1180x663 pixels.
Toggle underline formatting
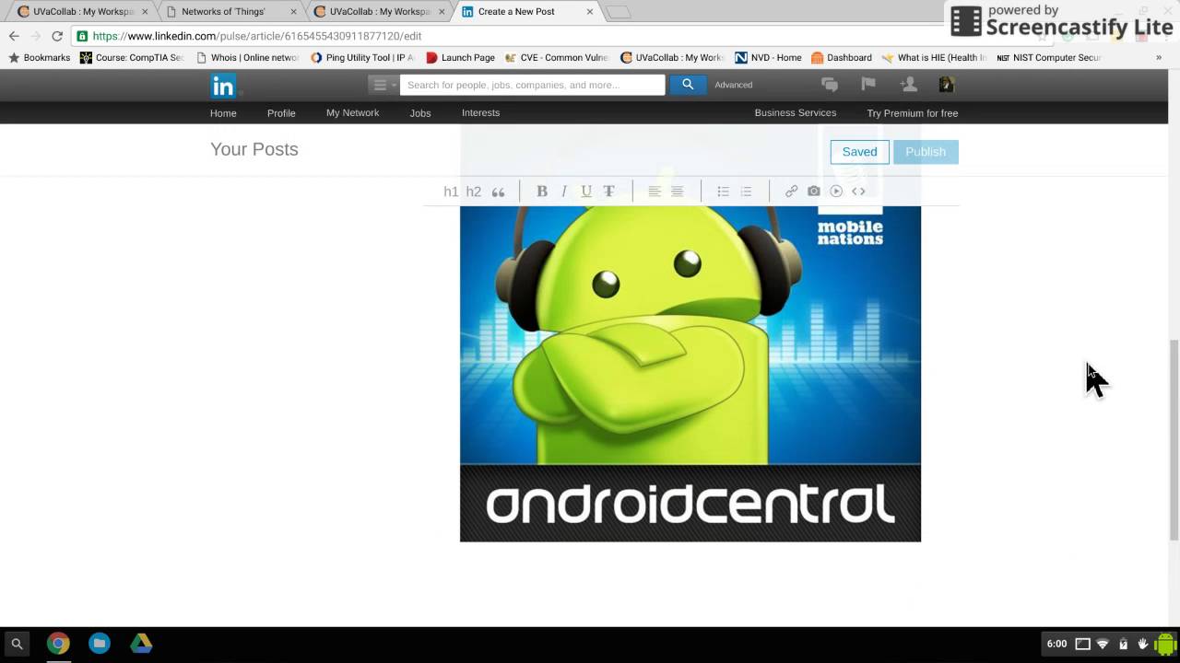click(586, 192)
